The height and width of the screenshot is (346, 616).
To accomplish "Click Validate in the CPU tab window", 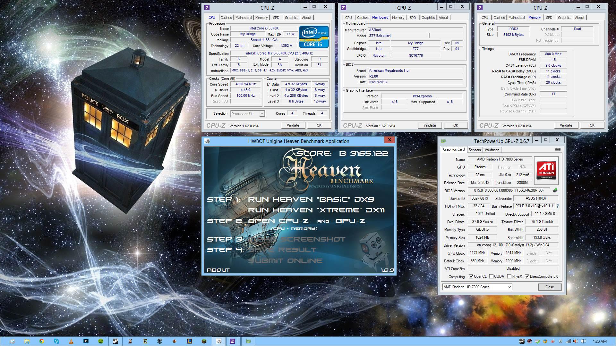I will point(293,125).
